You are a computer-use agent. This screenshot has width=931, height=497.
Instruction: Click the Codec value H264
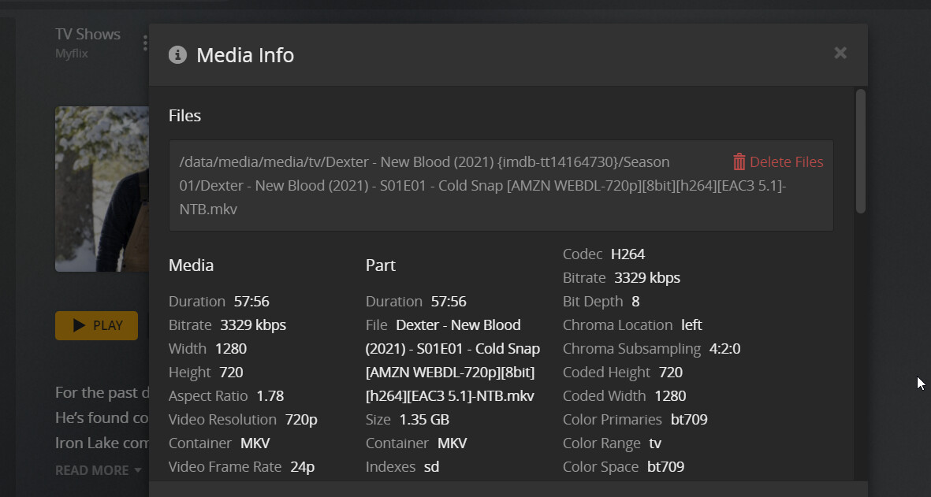627,254
